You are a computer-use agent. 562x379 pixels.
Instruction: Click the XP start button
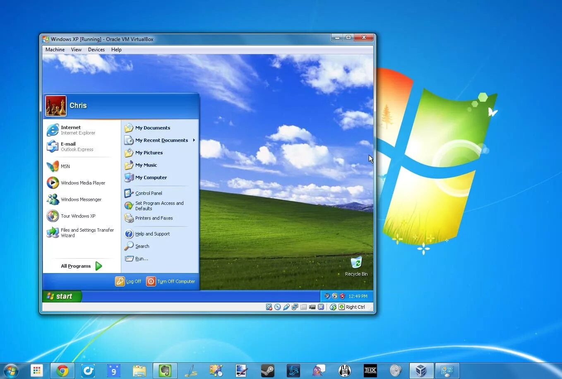[62, 296]
